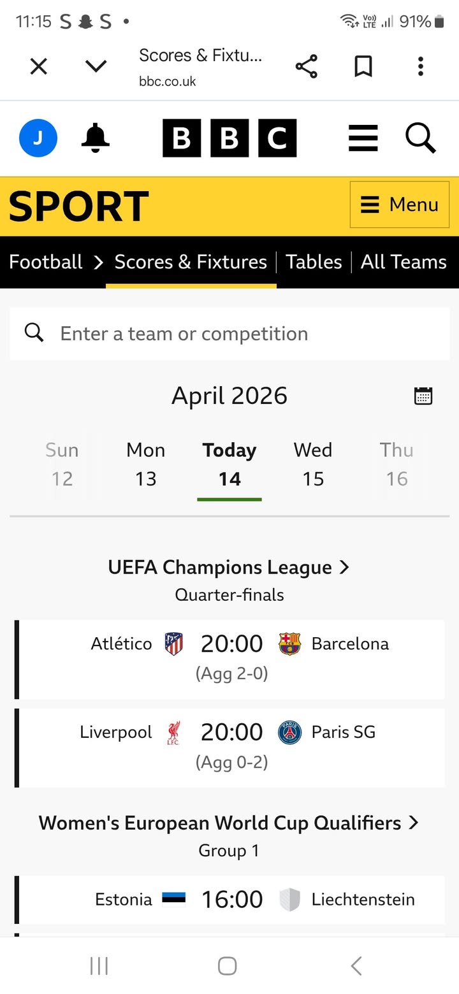
Task: Select Wed 15 in date strip
Action: [x=313, y=464]
